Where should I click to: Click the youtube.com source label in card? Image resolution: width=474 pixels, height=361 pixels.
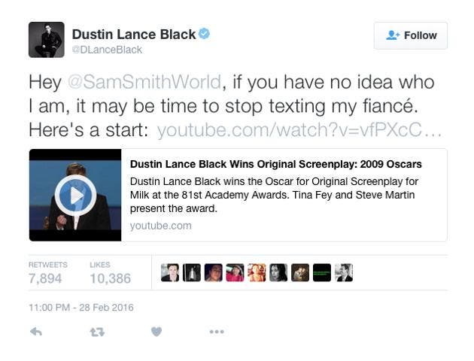[160, 226]
